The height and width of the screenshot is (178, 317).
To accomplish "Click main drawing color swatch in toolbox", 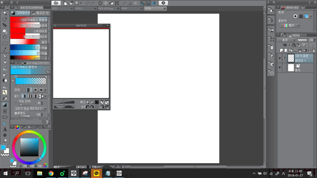I will click(3, 148).
